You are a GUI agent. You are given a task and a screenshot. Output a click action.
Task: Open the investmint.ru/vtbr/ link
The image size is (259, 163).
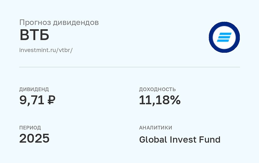tap(46, 50)
